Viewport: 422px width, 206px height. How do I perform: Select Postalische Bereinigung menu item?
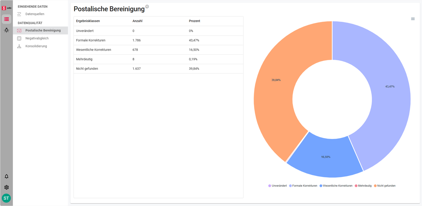click(43, 30)
